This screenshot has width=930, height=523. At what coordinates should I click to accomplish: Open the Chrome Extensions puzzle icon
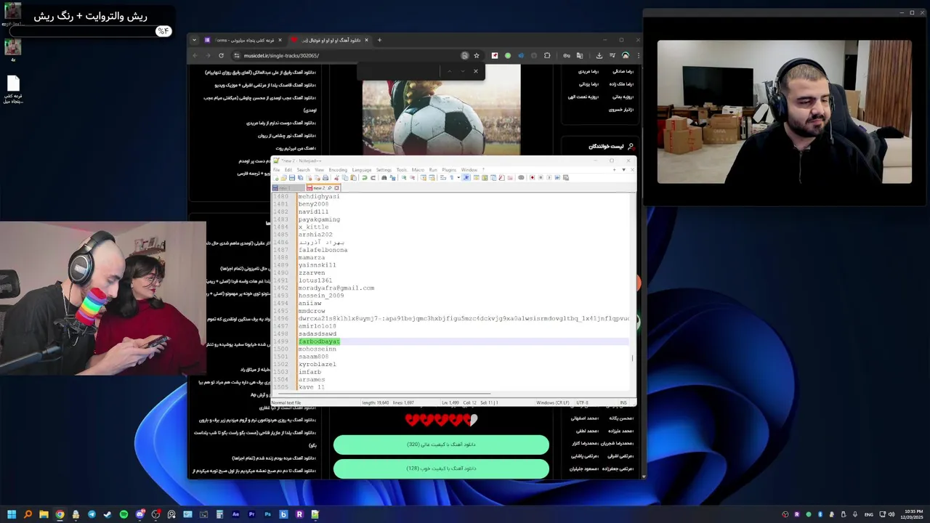pos(547,55)
